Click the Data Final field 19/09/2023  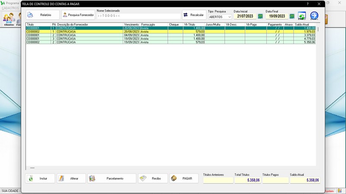(277, 16)
